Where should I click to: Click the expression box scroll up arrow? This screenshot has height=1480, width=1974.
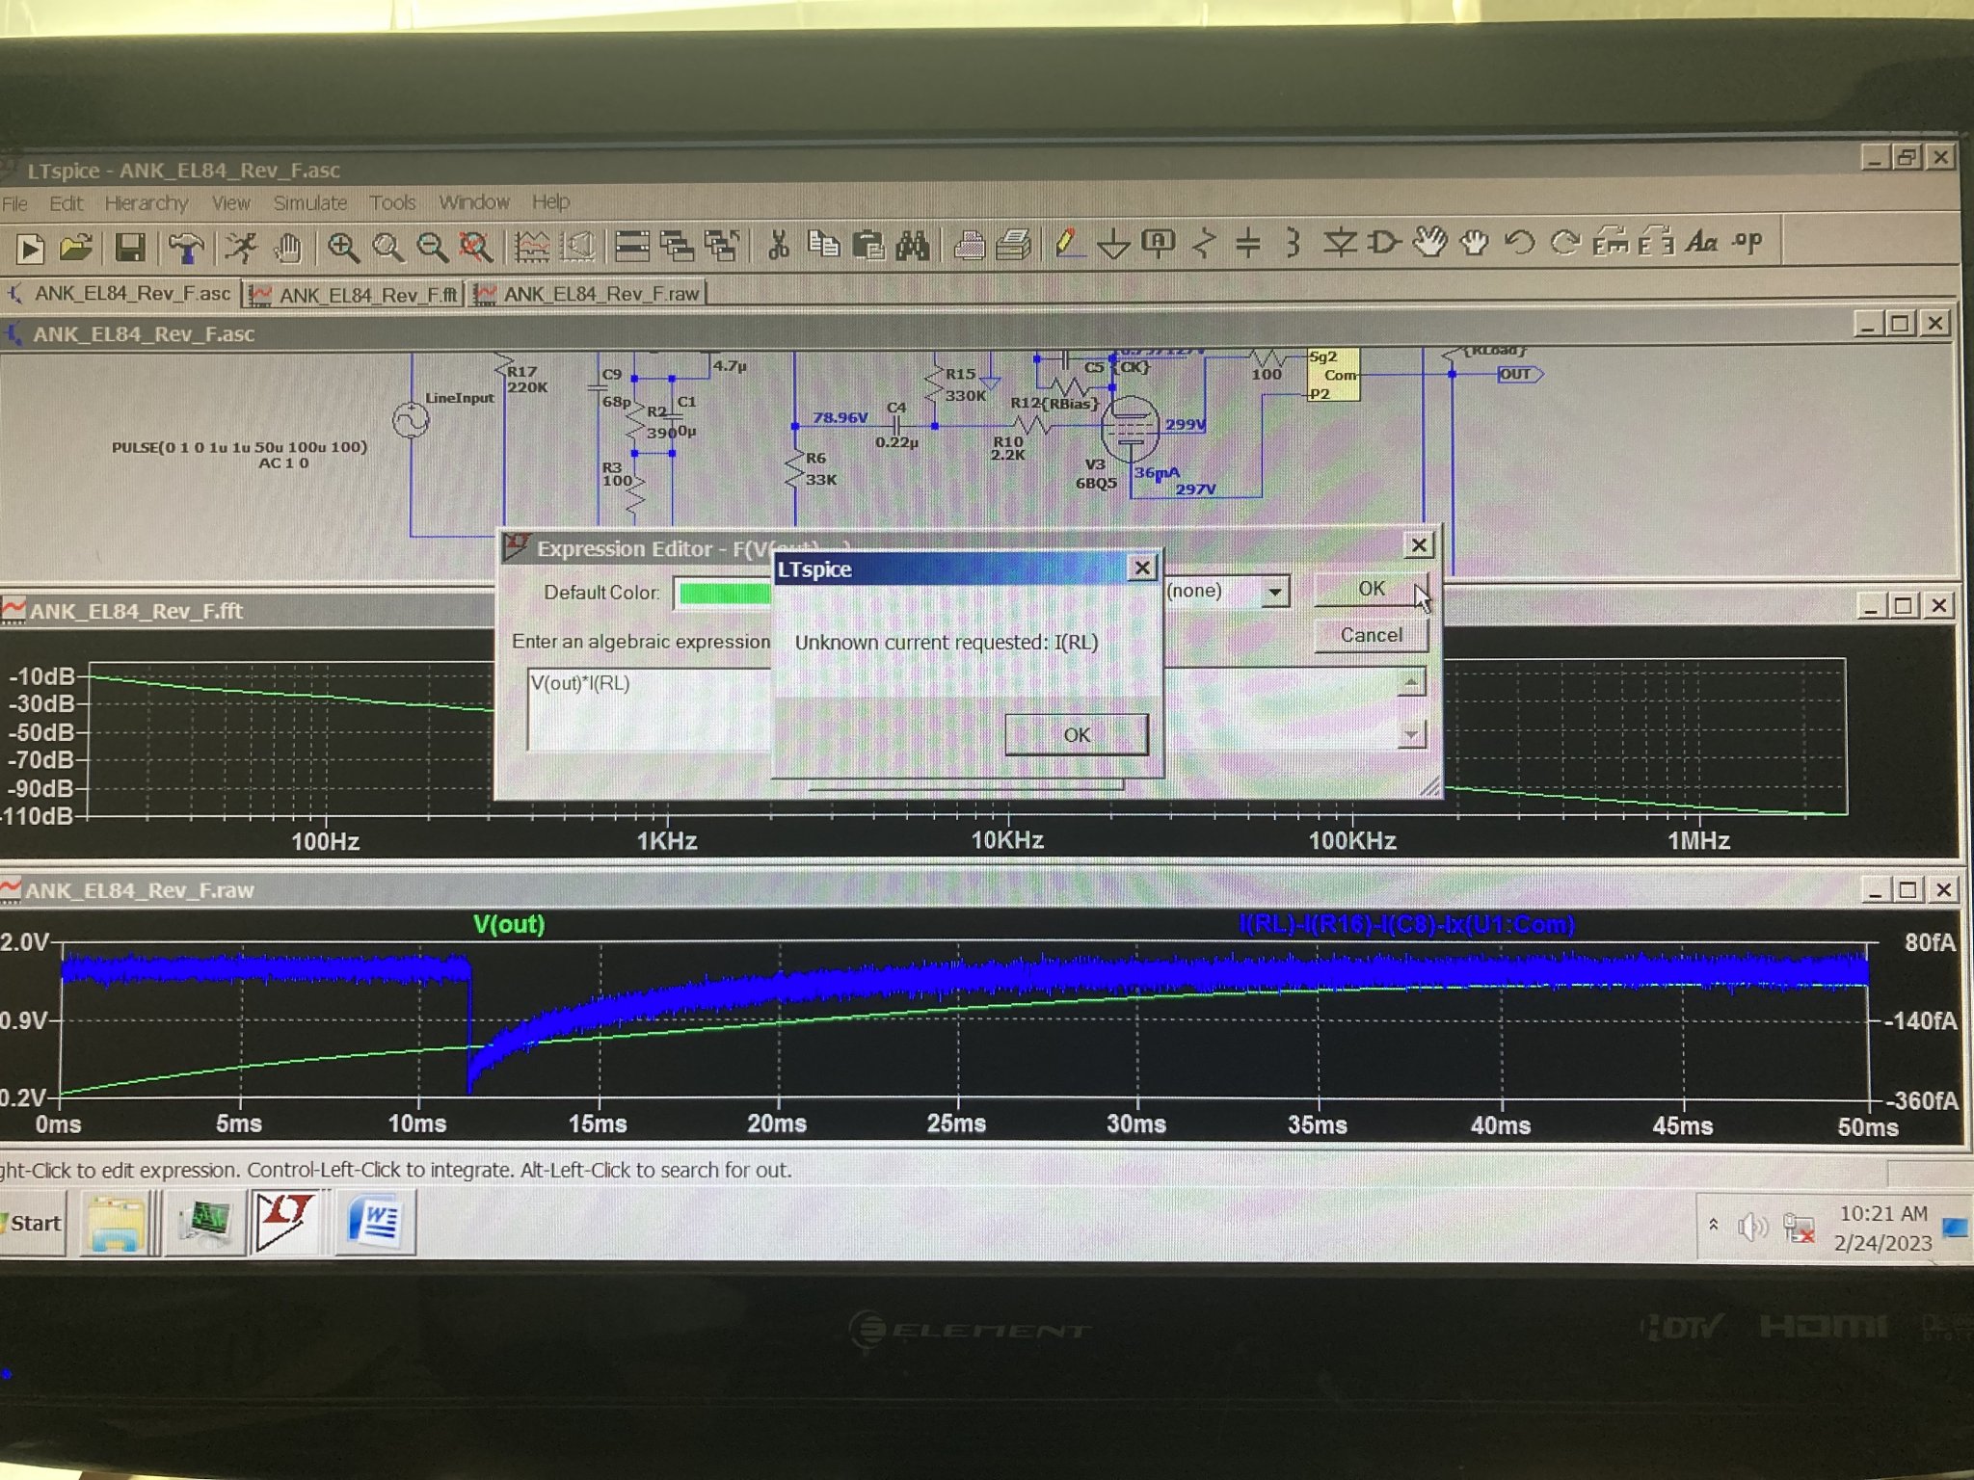pyautogui.click(x=1410, y=682)
